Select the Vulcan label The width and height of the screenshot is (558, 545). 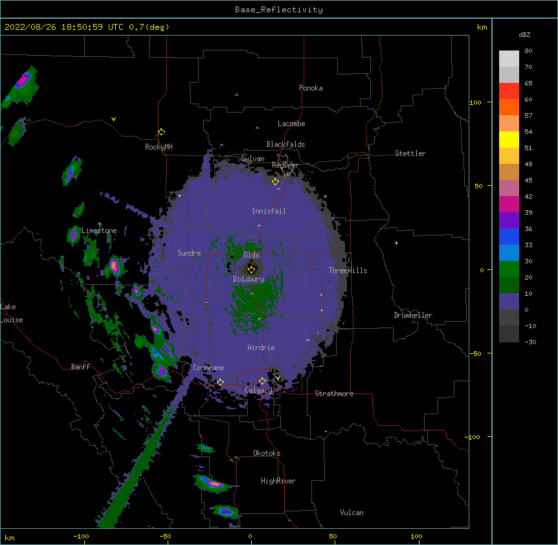point(352,513)
